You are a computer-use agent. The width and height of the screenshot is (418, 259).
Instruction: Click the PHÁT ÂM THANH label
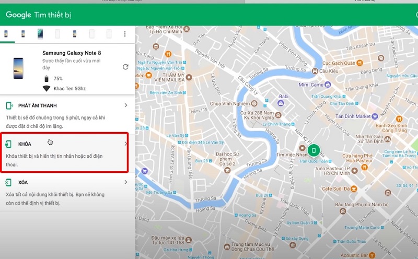(38, 105)
